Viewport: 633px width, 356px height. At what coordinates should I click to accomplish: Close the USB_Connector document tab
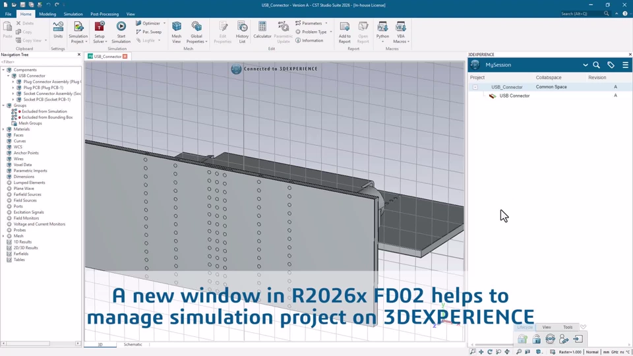[x=125, y=57]
